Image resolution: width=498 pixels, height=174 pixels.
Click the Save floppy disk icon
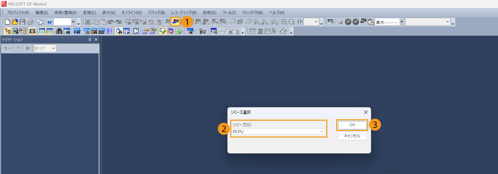point(22,22)
